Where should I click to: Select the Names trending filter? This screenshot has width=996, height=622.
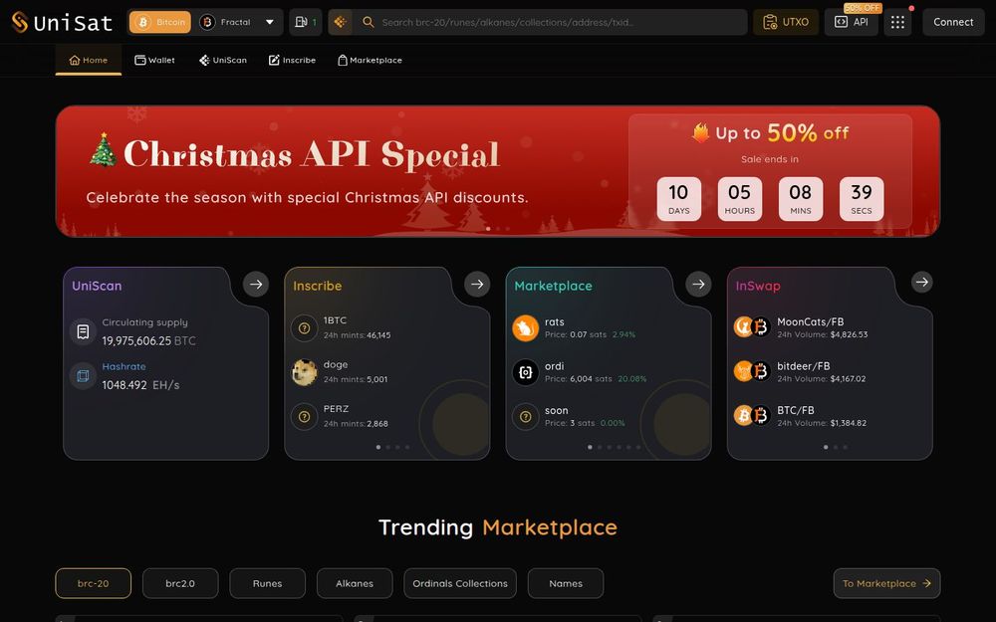566,583
